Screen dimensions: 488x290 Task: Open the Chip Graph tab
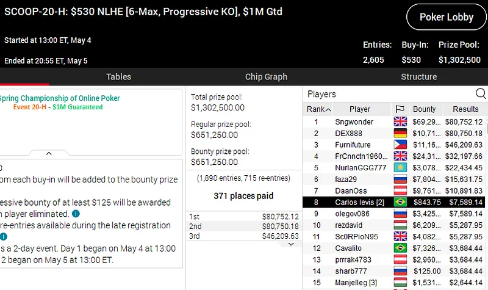tap(266, 77)
